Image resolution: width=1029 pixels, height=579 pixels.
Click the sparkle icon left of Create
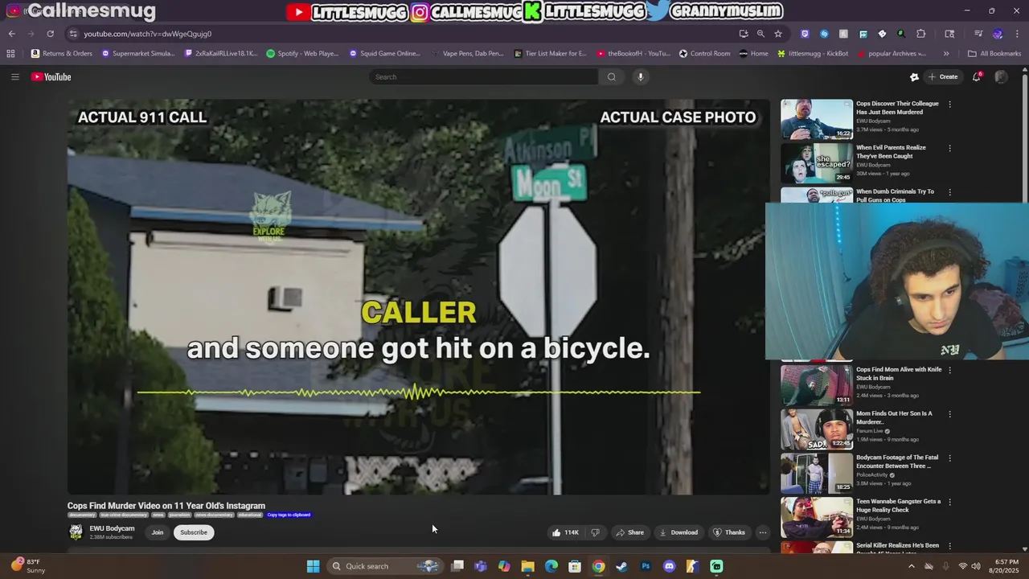914,76
